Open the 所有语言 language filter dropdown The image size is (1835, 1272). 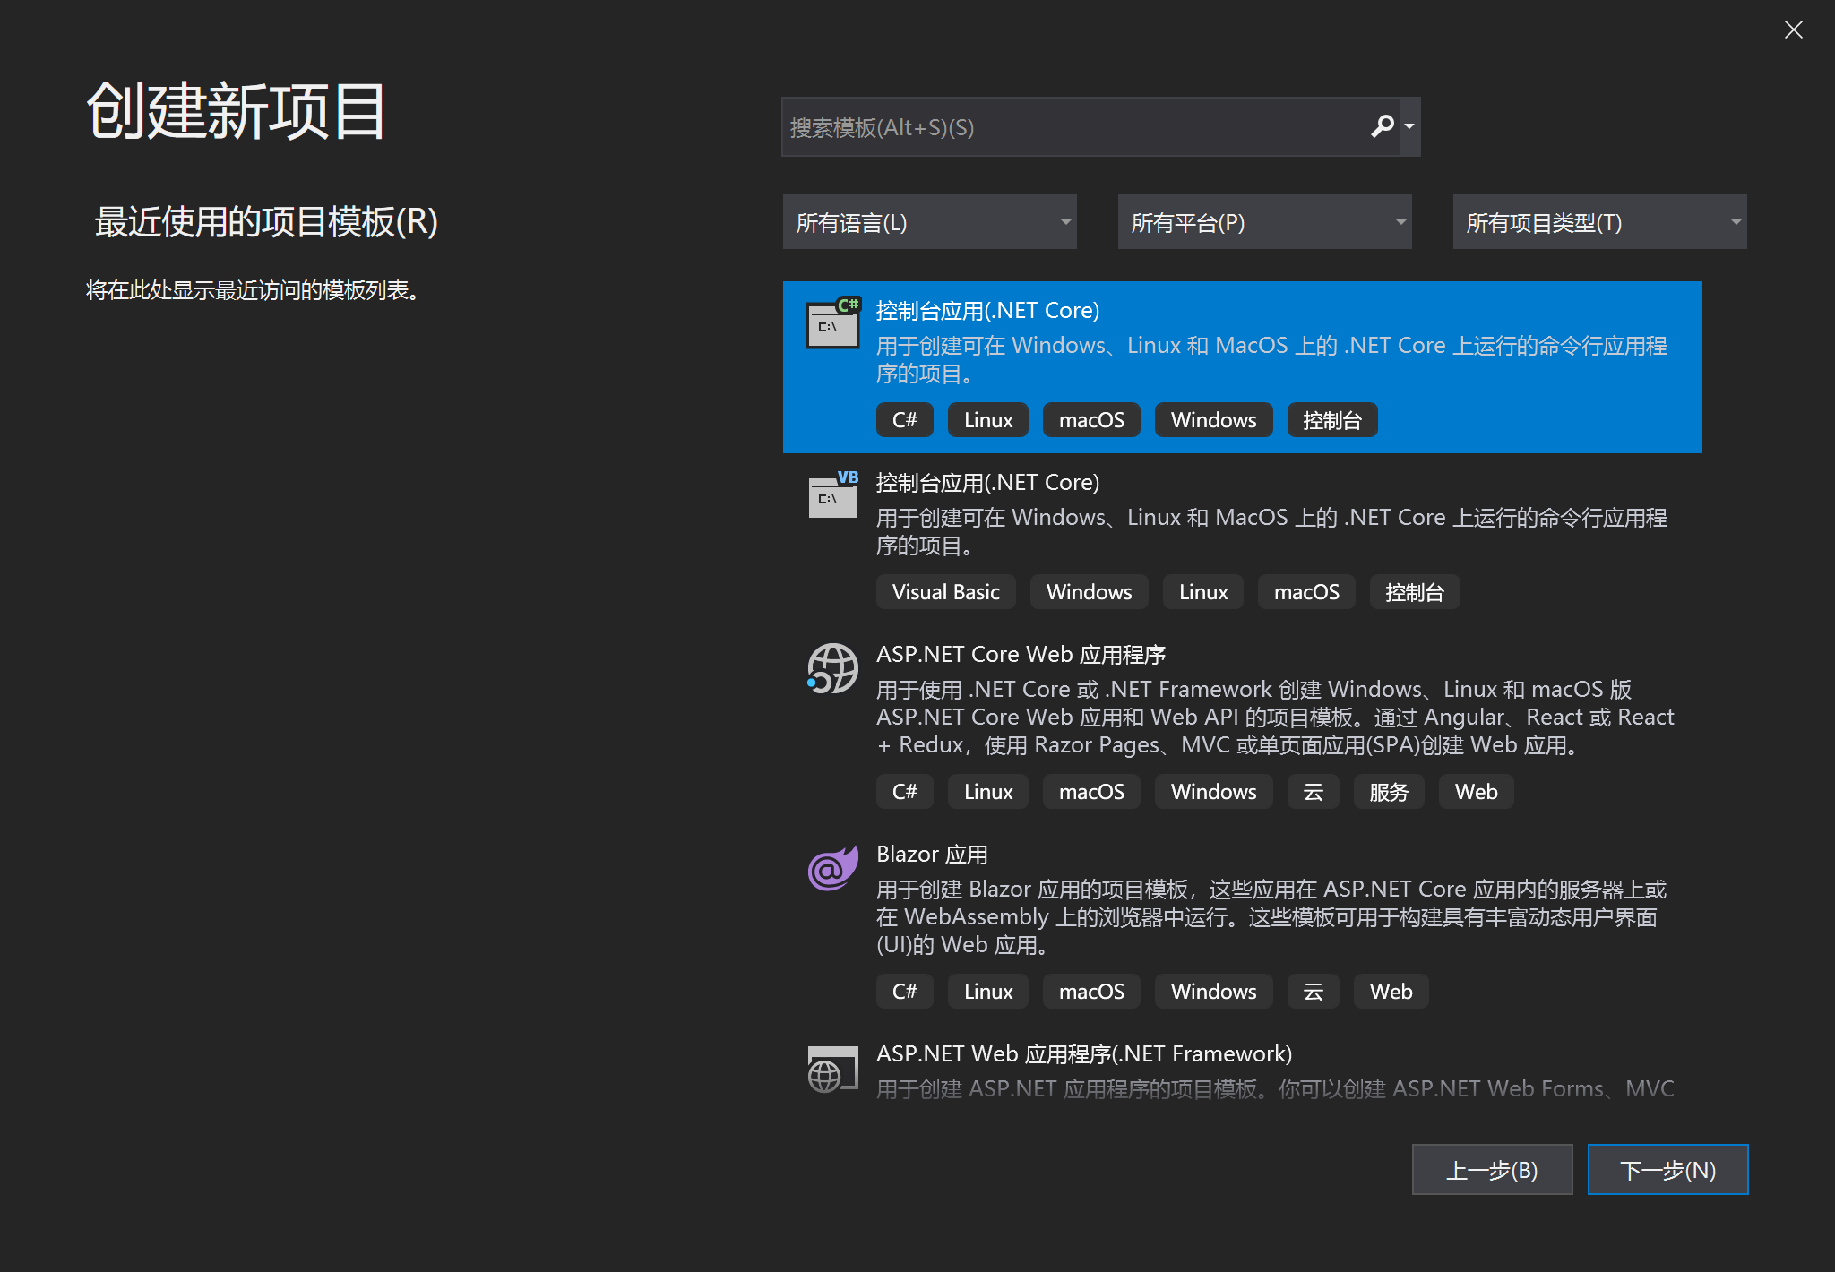(x=929, y=222)
